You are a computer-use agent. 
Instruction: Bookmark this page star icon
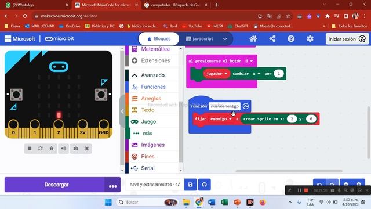pos(288,16)
